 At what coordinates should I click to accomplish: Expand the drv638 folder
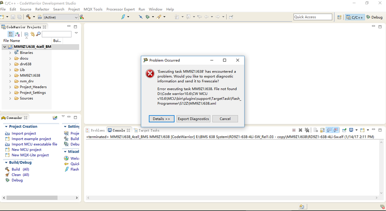point(10,64)
